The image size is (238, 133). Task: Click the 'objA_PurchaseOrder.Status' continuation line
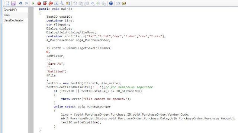tap(148, 119)
